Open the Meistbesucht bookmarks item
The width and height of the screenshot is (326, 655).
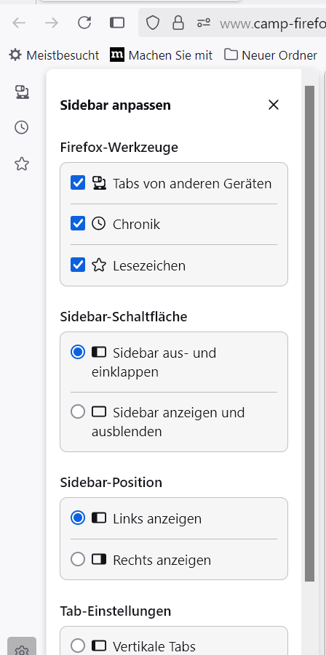point(54,55)
